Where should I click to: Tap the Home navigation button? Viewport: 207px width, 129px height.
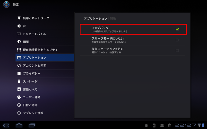pyautogui.click(x=19, y=125)
